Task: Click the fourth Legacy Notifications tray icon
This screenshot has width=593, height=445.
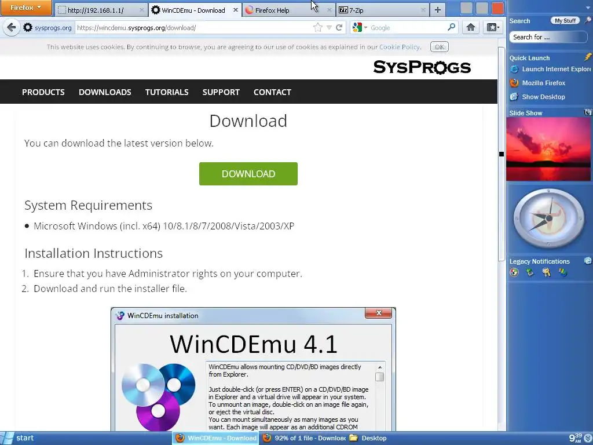Action: click(563, 272)
